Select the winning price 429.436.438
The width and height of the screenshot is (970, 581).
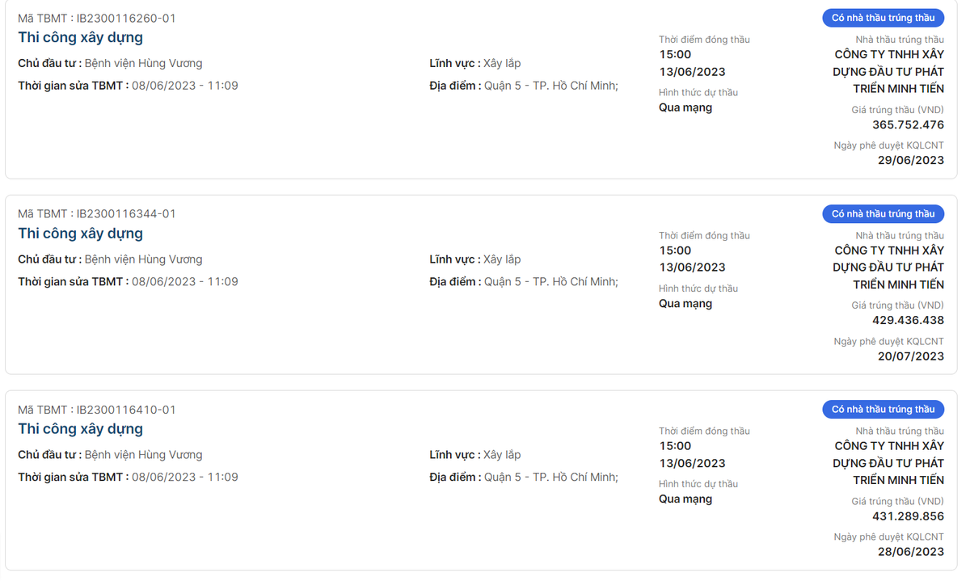click(908, 320)
